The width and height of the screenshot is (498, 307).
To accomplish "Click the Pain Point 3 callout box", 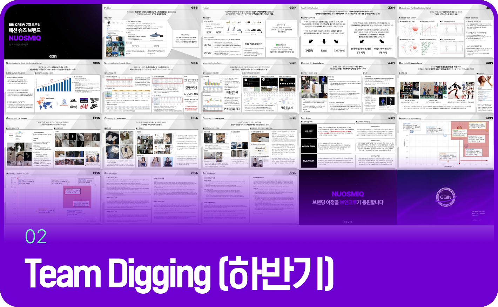I will tap(281, 48).
